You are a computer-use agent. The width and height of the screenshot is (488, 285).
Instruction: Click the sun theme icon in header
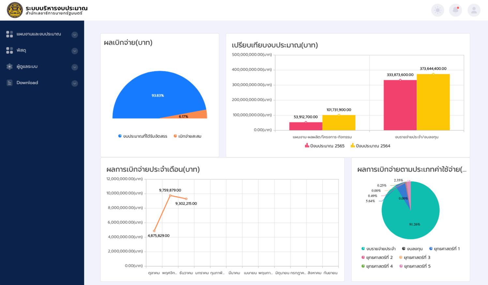click(437, 10)
